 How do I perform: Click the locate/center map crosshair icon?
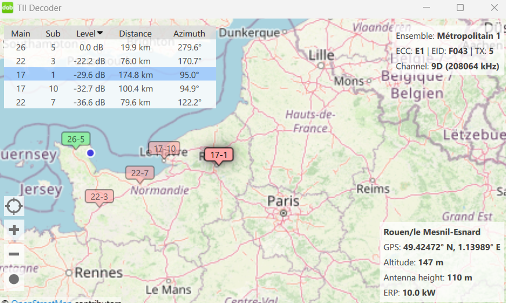click(x=14, y=206)
